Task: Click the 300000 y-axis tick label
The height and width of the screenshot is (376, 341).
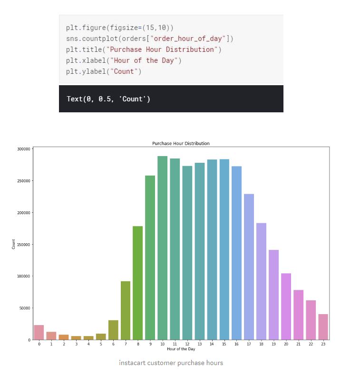Action: pyautogui.click(x=24, y=149)
